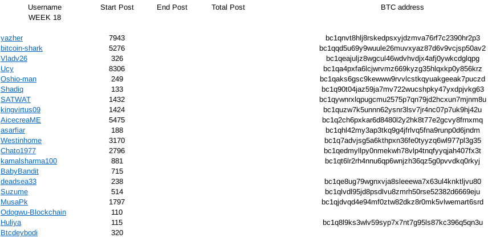This screenshot has height=242, width=488.
Task: Visit the Oshio-man profile link
Action: (x=18, y=79)
